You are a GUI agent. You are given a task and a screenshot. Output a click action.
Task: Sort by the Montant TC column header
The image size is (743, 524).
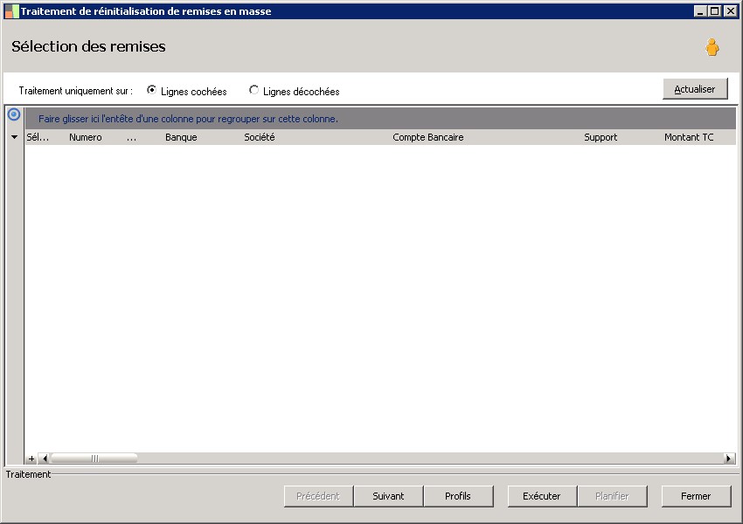click(x=689, y=137)
